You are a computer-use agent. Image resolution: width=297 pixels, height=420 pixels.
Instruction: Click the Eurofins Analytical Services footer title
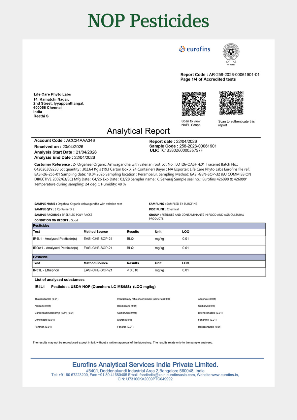[145, 365]
